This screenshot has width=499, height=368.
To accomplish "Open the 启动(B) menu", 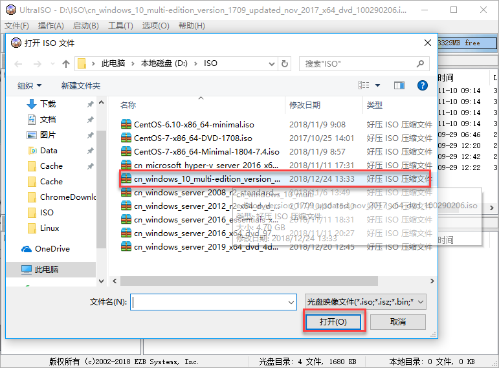I will click(x=85, y=25).
